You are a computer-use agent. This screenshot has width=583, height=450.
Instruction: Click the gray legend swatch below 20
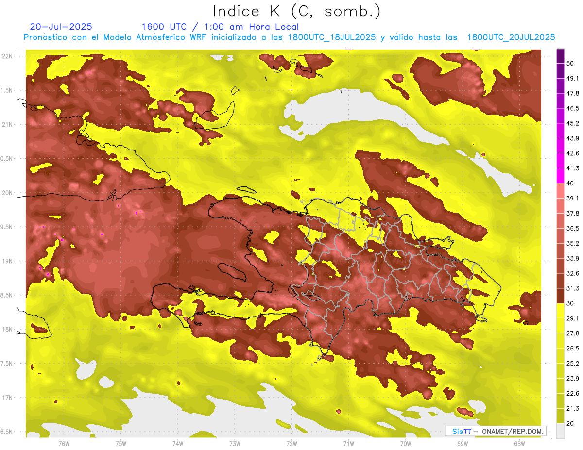click(x=560, y=431)
